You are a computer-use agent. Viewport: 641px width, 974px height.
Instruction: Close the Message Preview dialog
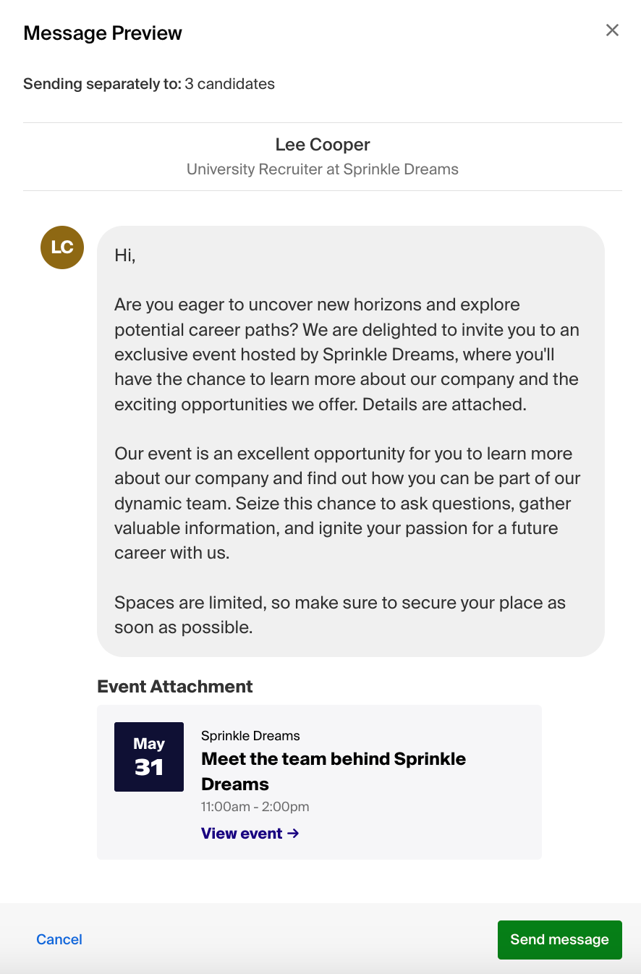[x=612, y=30]
